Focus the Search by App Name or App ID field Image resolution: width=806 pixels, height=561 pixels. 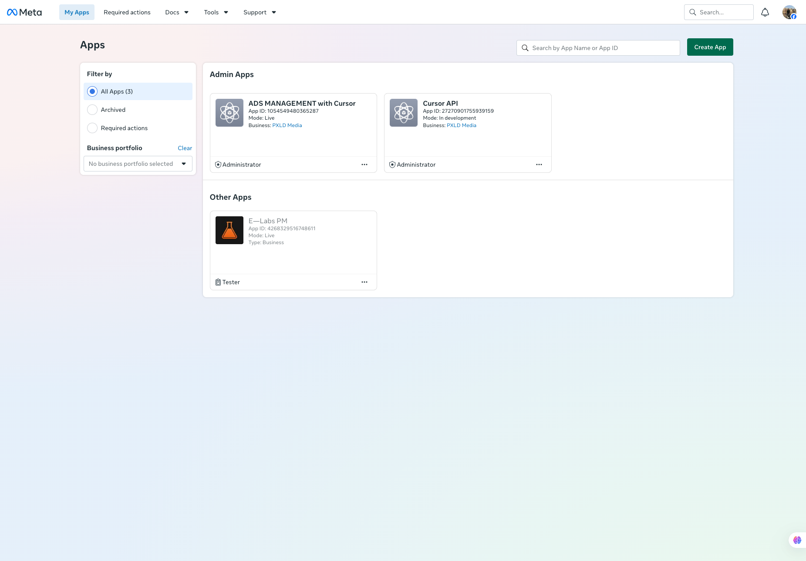(598, 48)
